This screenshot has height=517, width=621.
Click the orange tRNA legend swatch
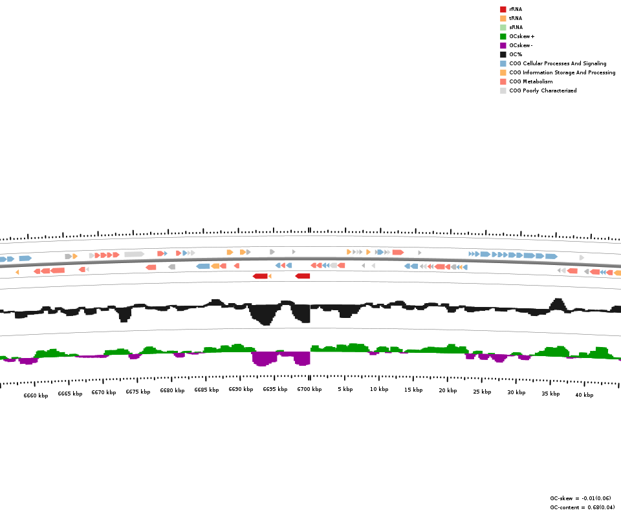click(503, 18)
